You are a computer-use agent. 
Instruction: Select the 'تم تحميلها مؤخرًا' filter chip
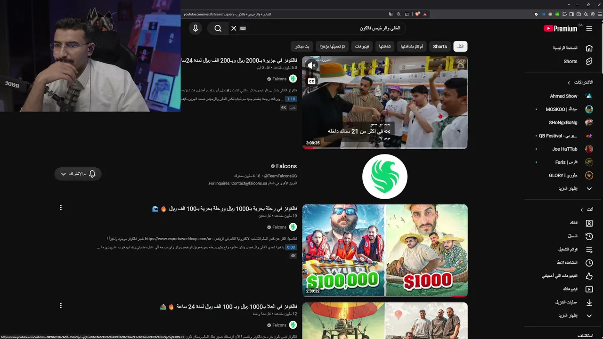pyautogui.click(x=332, y=46)
